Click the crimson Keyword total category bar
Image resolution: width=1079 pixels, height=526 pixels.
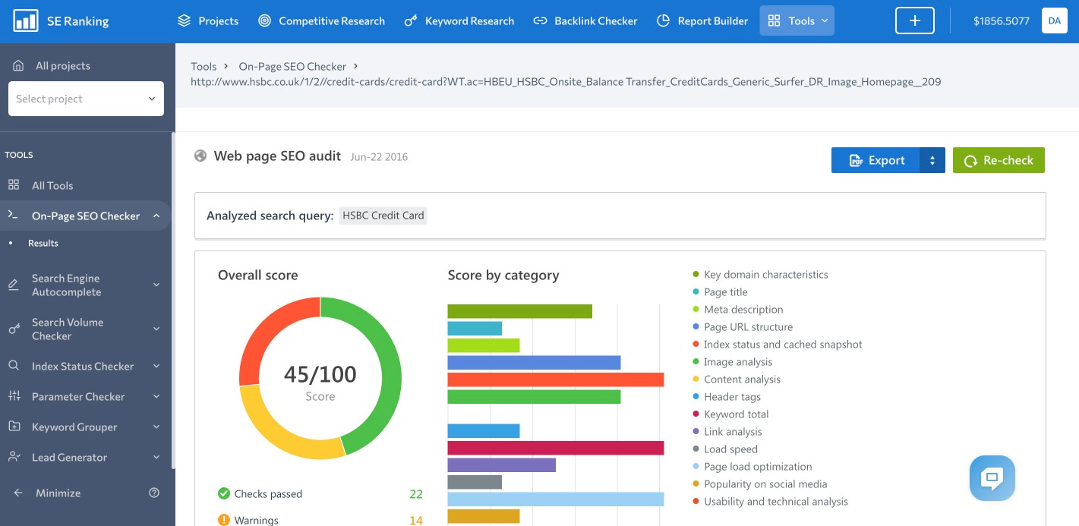(556, 448)
